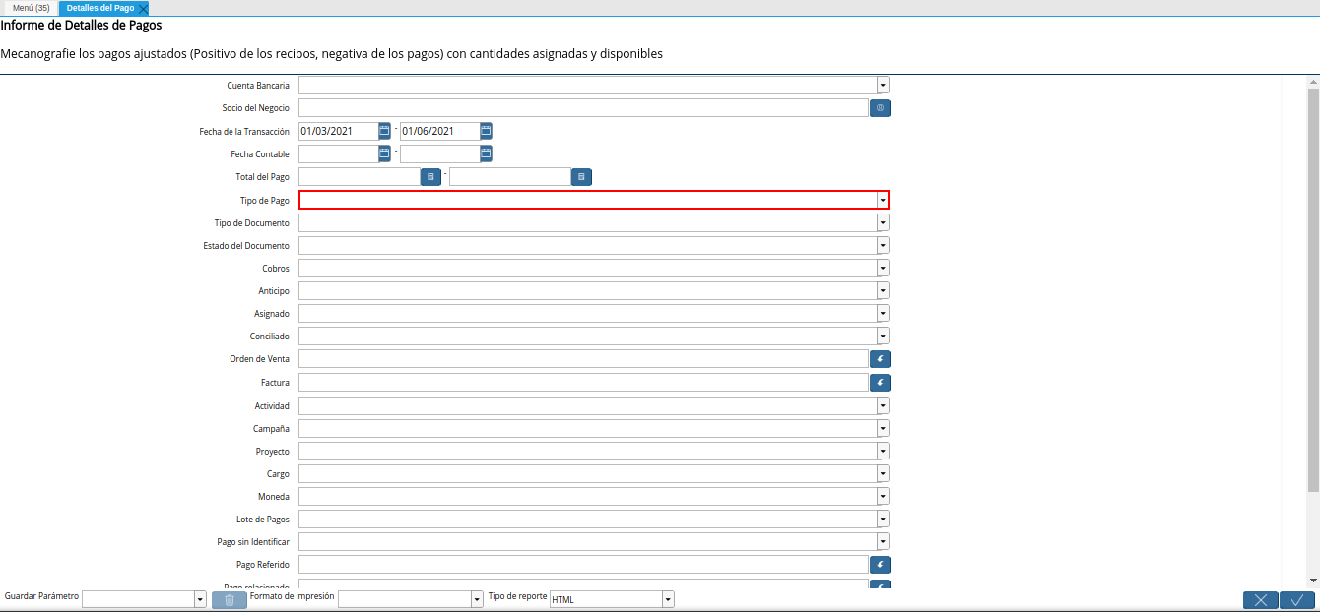Open Orden de Venta lookup icon
Image resolution: width=1320 pixels, height=612 pixels.
(x=880, y=359)
